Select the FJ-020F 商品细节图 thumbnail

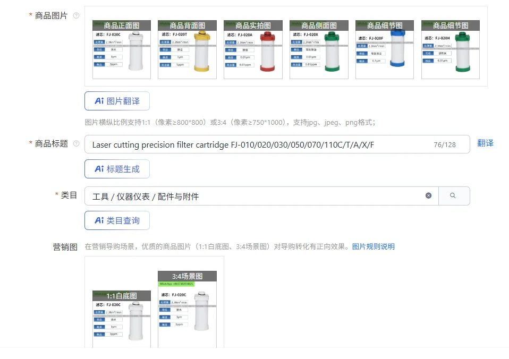tap(385, 49)
